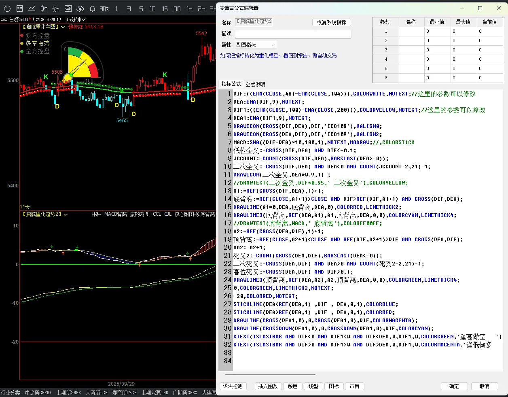Switch to the 公式说明 tab

coord(256,84)
